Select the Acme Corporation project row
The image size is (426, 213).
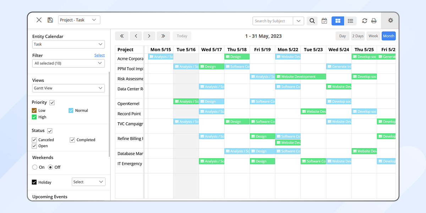(130, 59)
